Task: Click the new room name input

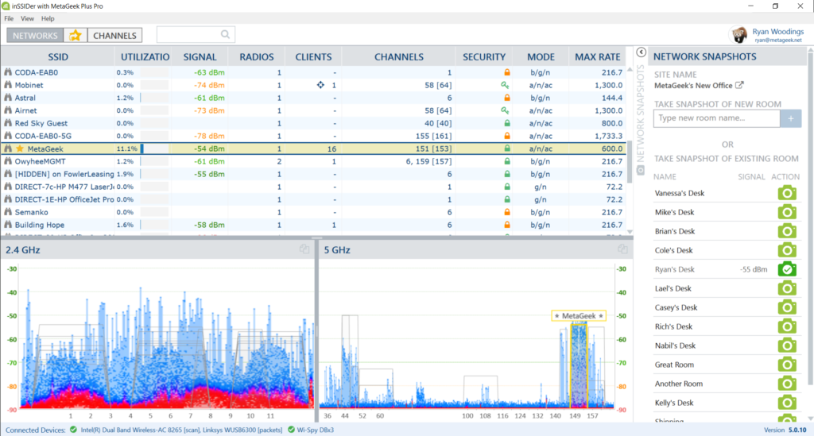Action: click(x=716, y=118)
